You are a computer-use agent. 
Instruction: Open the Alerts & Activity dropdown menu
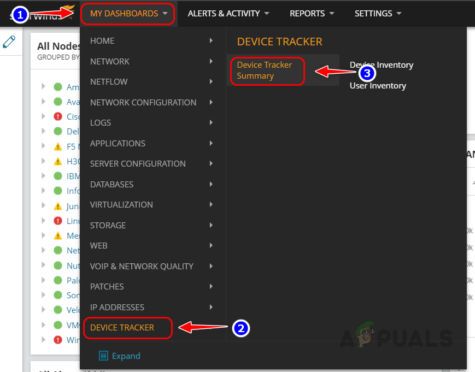coord(228,14)
